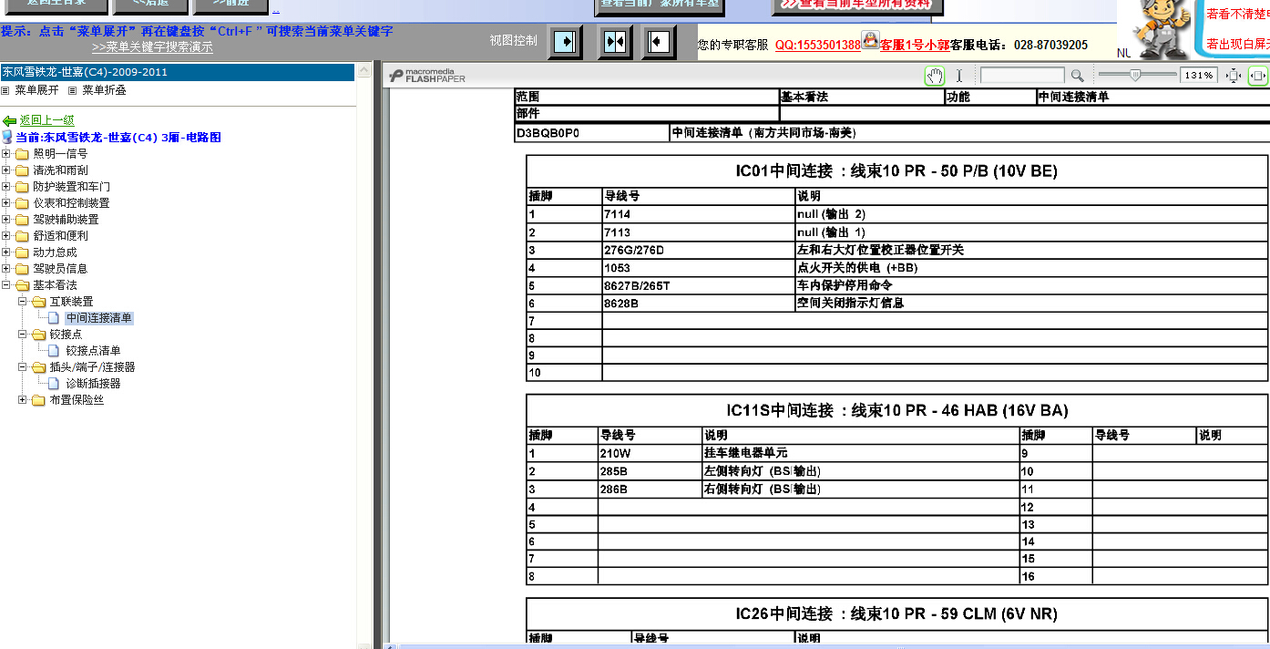Open 中间连接清单 in the tree
The image size is (1270, 649).
point(99,318)
